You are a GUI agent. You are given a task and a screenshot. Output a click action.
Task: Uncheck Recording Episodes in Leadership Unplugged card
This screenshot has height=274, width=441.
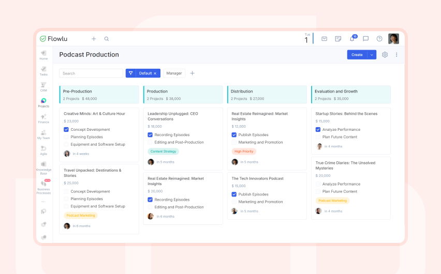[x=150, y=135]
